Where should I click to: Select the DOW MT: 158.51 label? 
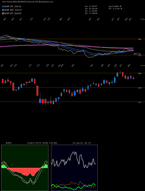(x=13, y=10)
